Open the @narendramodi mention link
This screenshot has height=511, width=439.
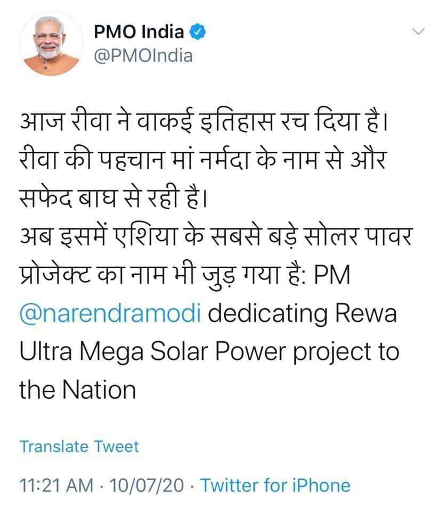coord(110,313)
